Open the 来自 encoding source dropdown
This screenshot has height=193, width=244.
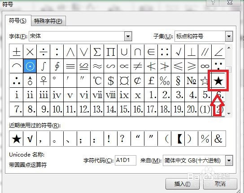229,161
